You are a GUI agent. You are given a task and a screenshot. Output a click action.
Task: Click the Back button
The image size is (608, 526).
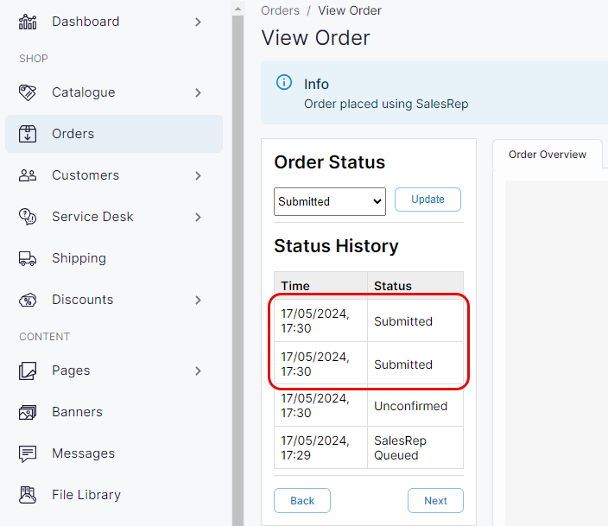pyautogui.click(x=302, y=501)
